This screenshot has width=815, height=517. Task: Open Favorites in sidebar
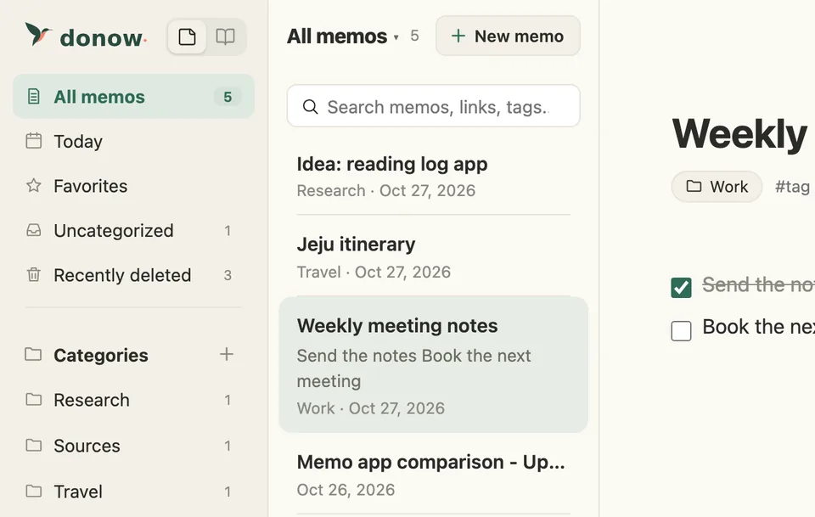(133, 186)
